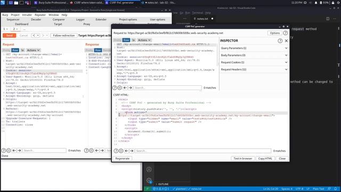The height and width of the screenshot is (192, 341).
Task: Go to previous match in CSRF HTML search
Action: [127, 151]
